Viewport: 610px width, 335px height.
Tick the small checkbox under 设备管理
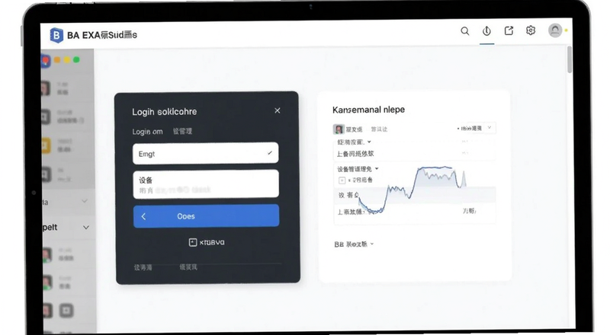pyautogui.click(x=342, y=180)
